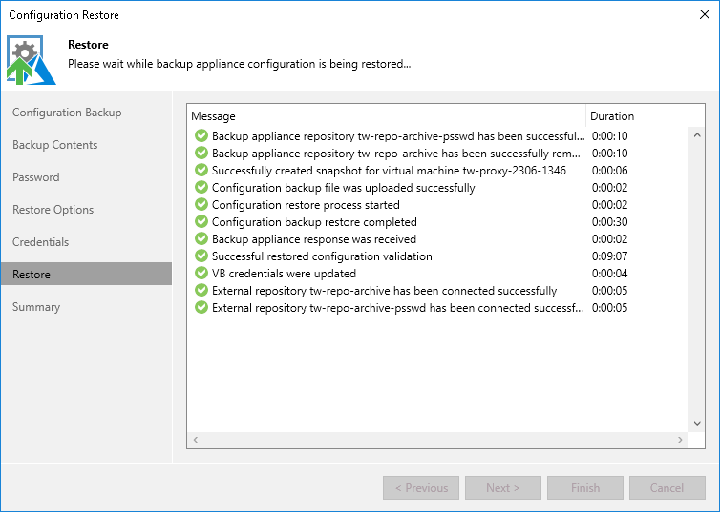Go to the Backup Contents step
The height and width of the screenshot is (512, 720).
pos(55,145)
